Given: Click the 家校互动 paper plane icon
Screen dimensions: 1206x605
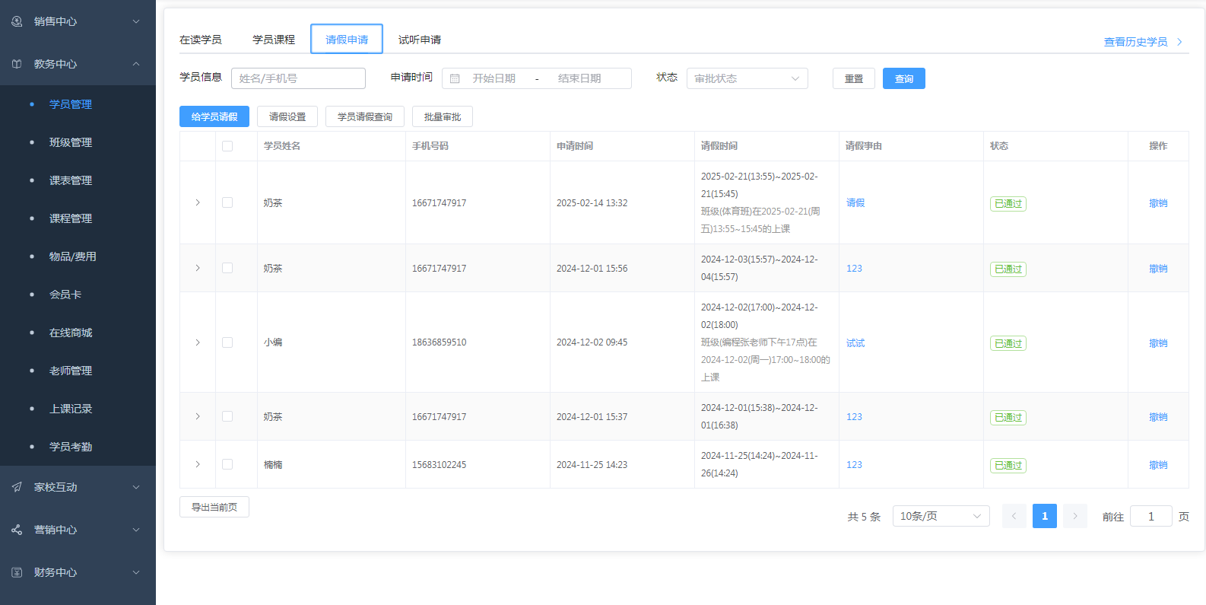Looking at the screenshot, I should click(17, 487).
